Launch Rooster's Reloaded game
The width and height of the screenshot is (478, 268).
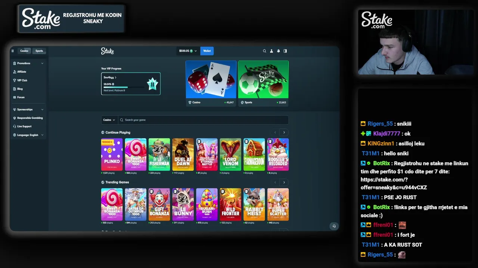coord(278,154)
